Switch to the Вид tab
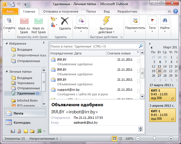 coord(107,11)
